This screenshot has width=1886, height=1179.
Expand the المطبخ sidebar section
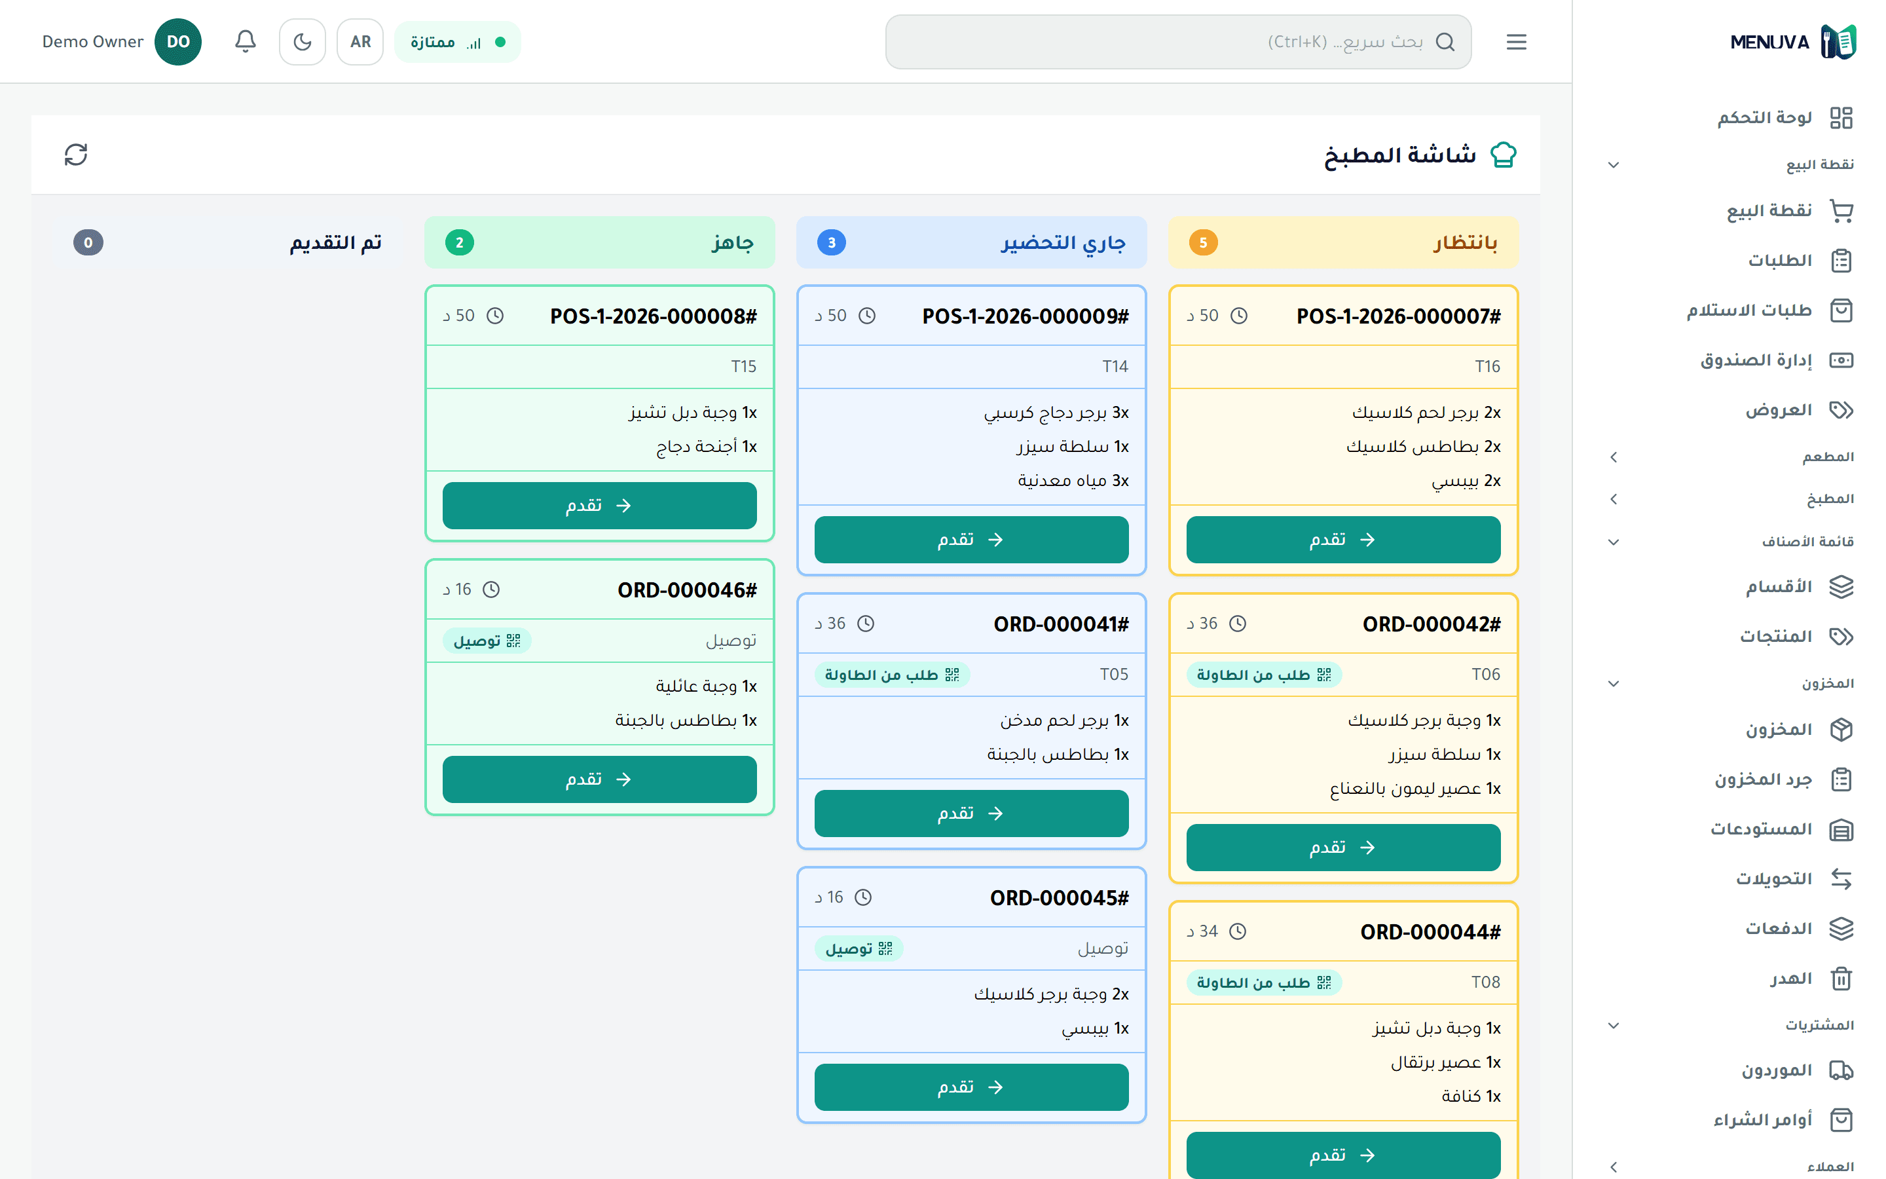(x=1733, y=499)
